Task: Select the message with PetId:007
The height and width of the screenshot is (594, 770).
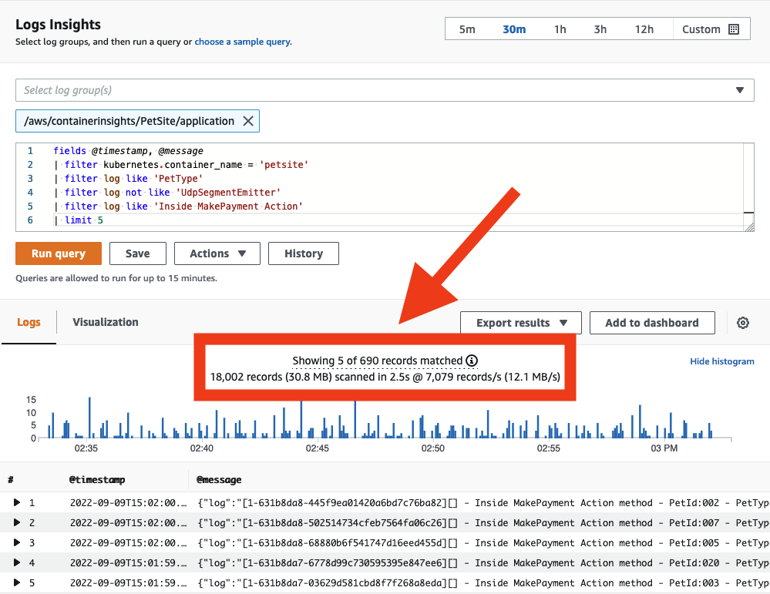Action: click(x=483, y=523)
